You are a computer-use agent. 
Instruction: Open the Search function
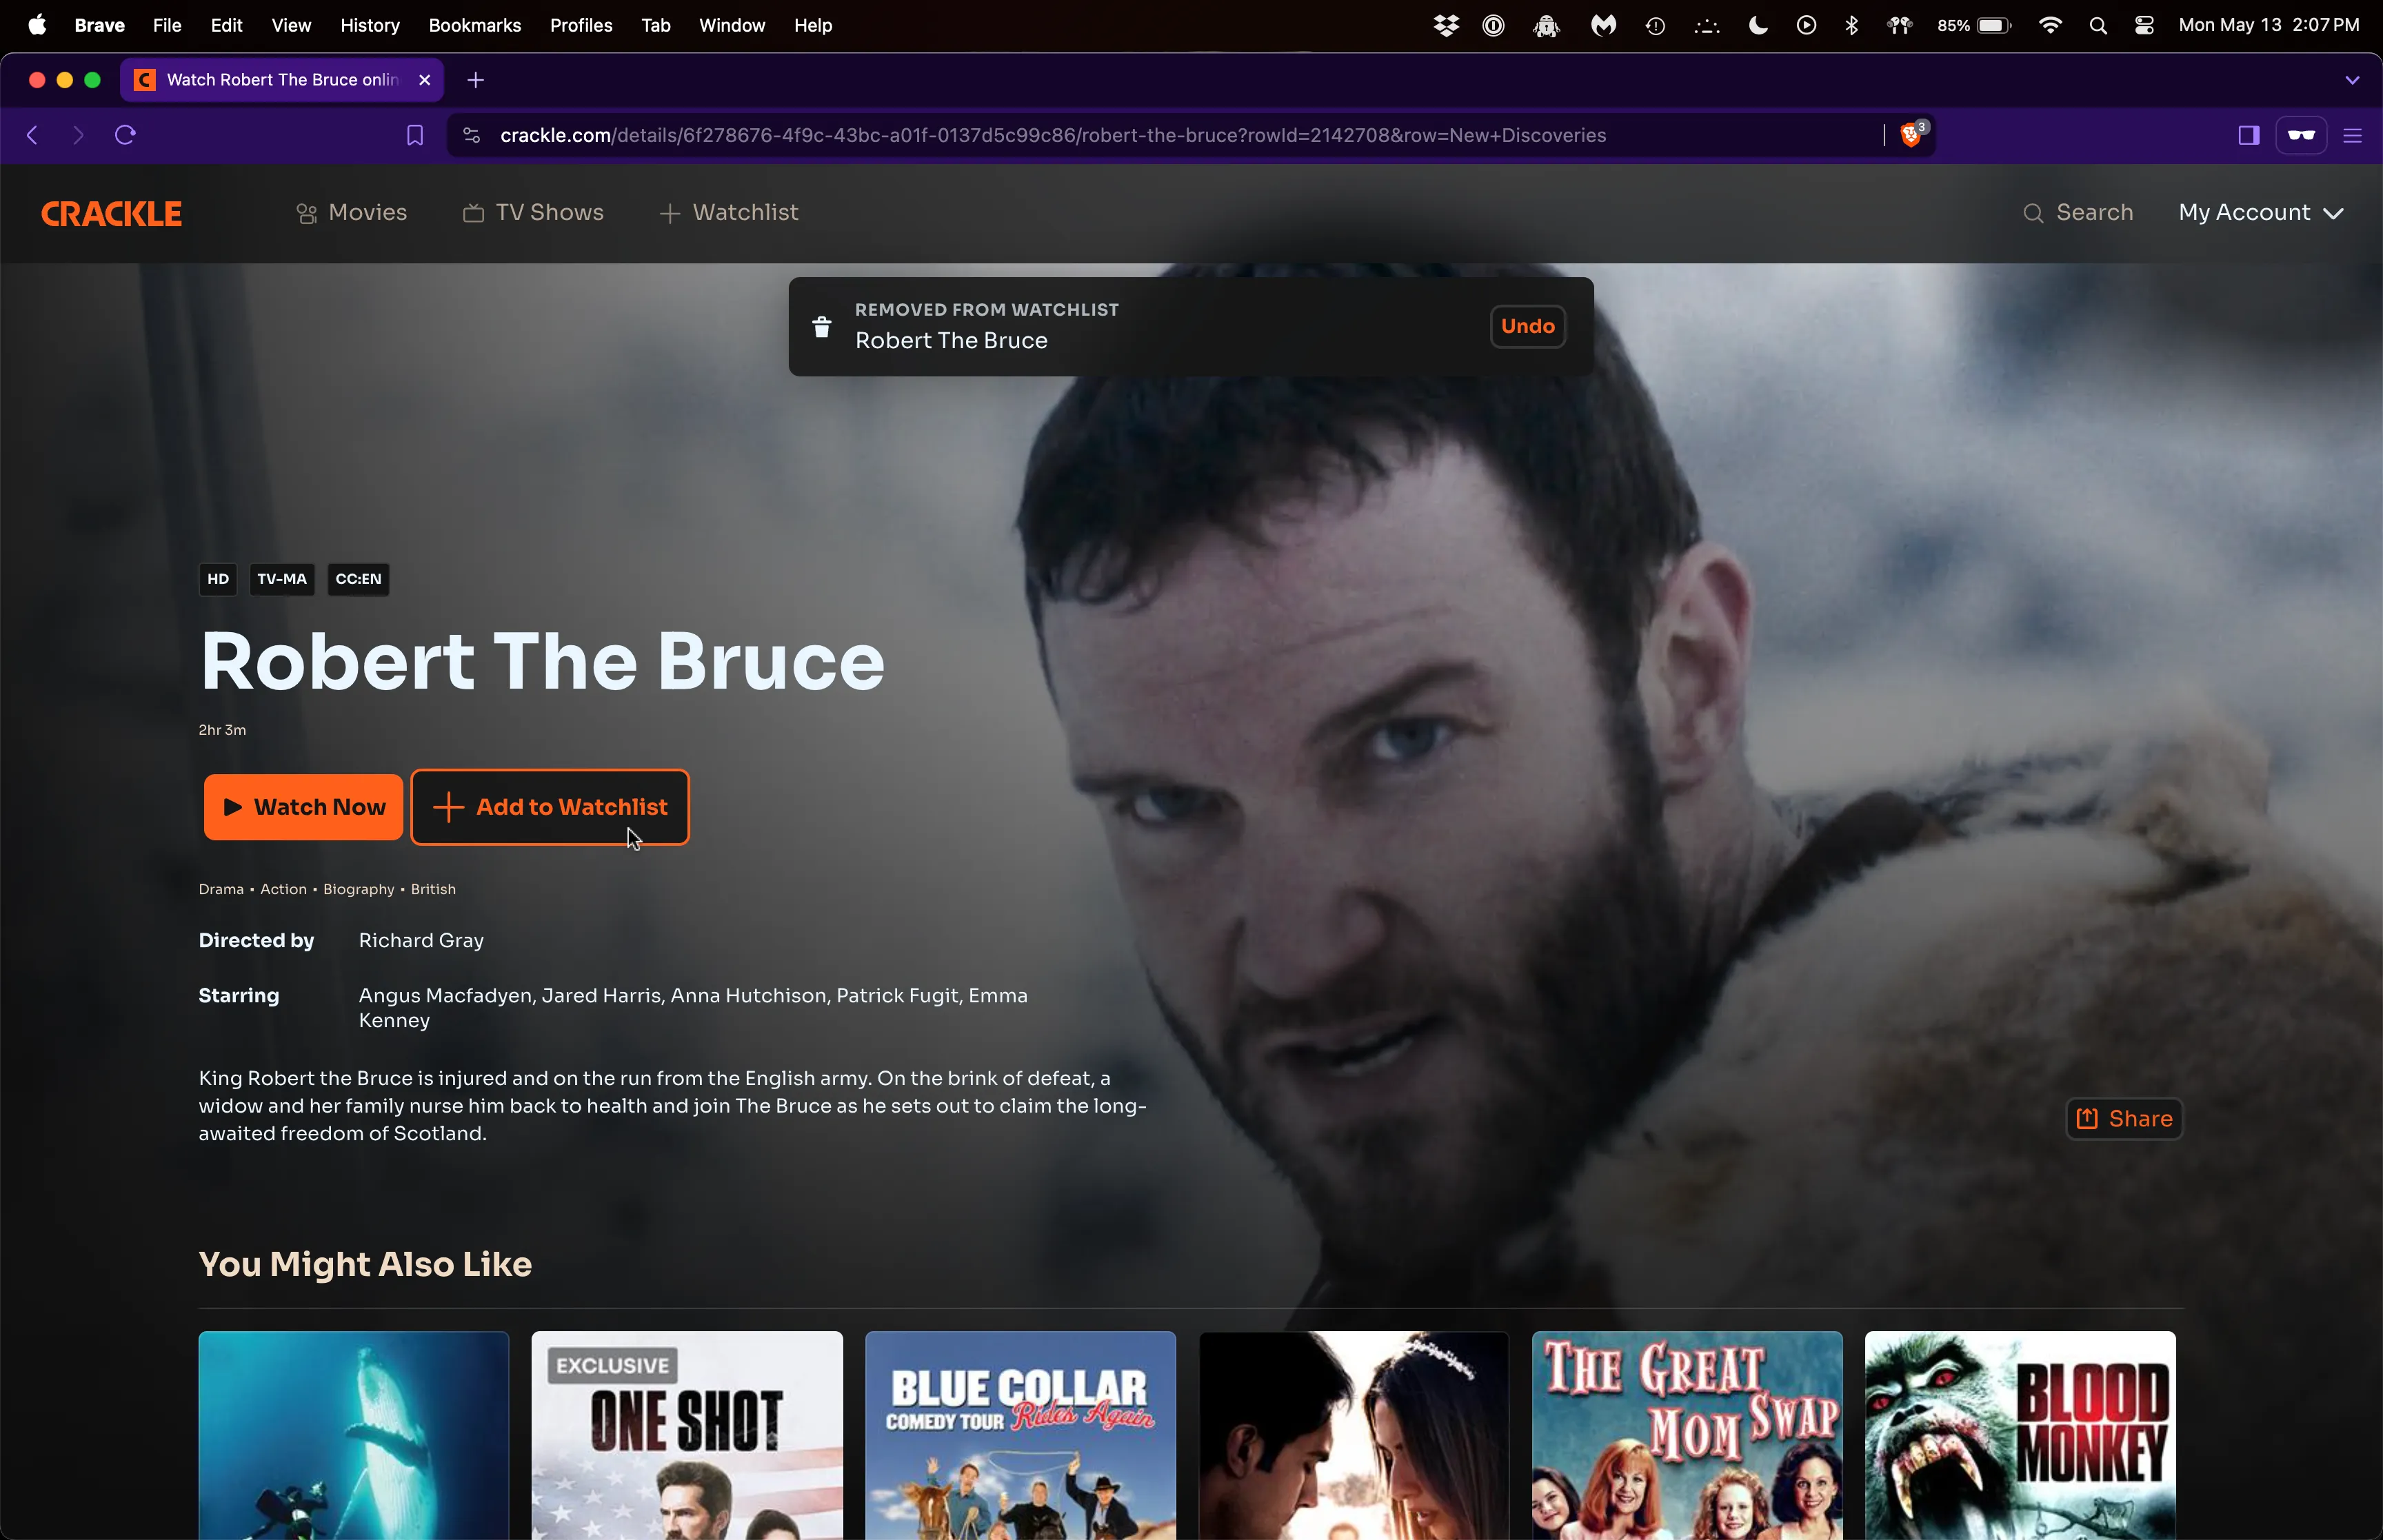coord(2078,212)
